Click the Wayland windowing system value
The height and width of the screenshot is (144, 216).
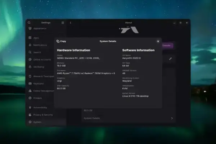tap(127, 81)
